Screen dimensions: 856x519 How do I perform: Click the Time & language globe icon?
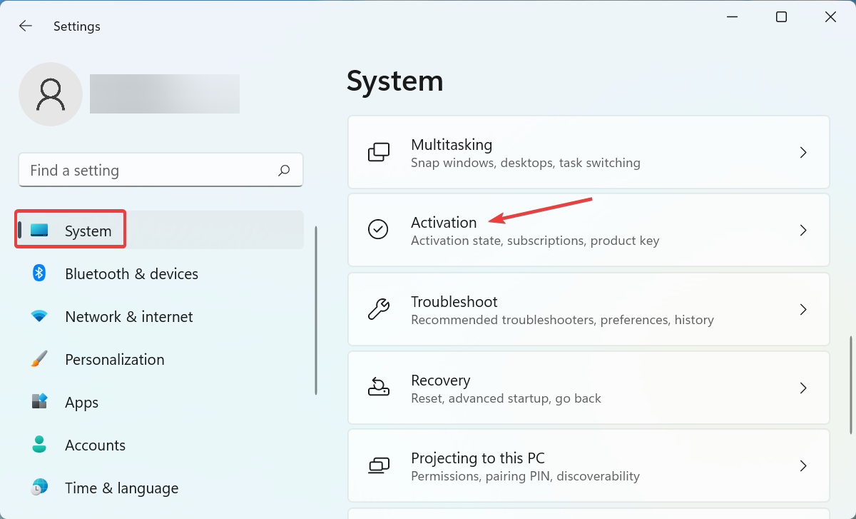[x=39, y=488]
